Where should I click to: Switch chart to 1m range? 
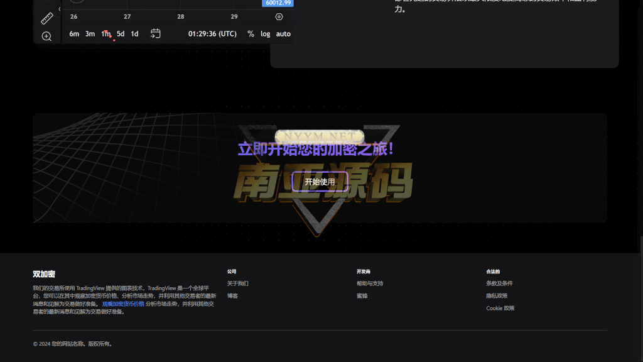tap(106, 34)
